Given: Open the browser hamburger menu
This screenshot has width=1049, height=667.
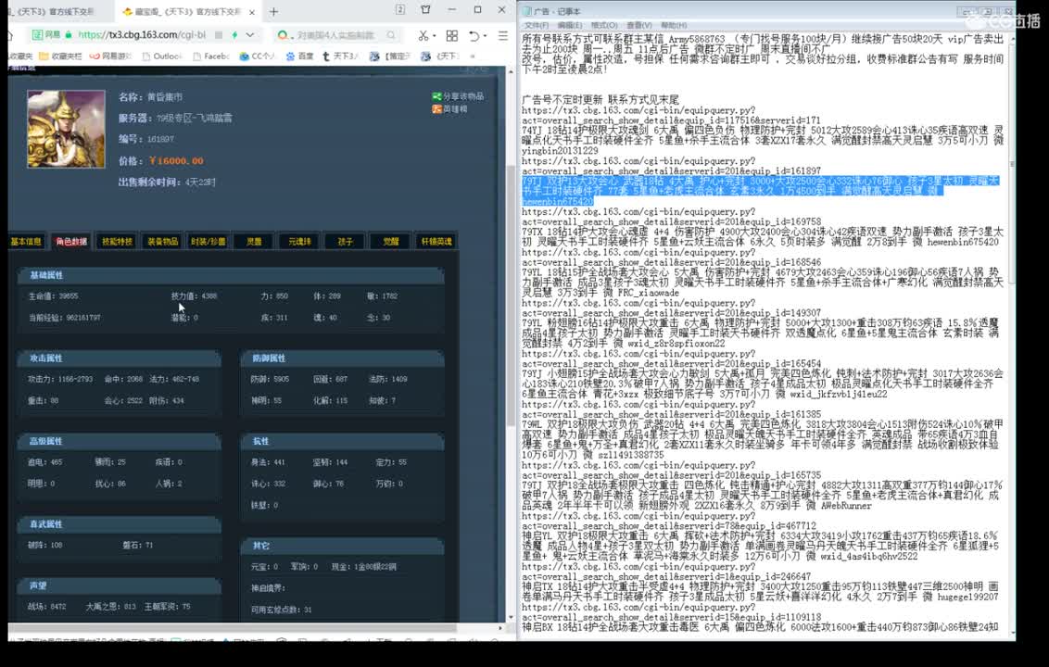Looking at the screenshot, I should 502,35.
